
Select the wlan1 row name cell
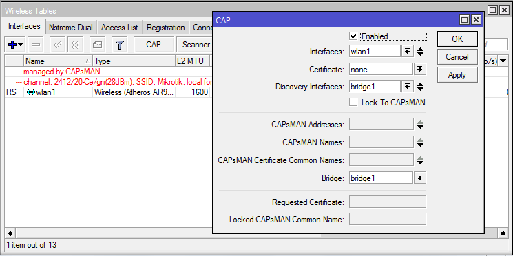[59, 92]
